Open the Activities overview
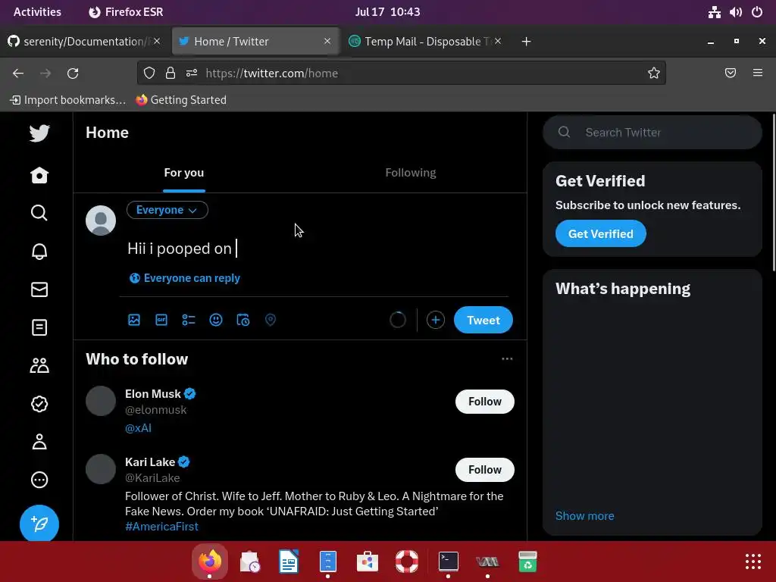This screenshot has width=776, height=582. click(37, 12)
